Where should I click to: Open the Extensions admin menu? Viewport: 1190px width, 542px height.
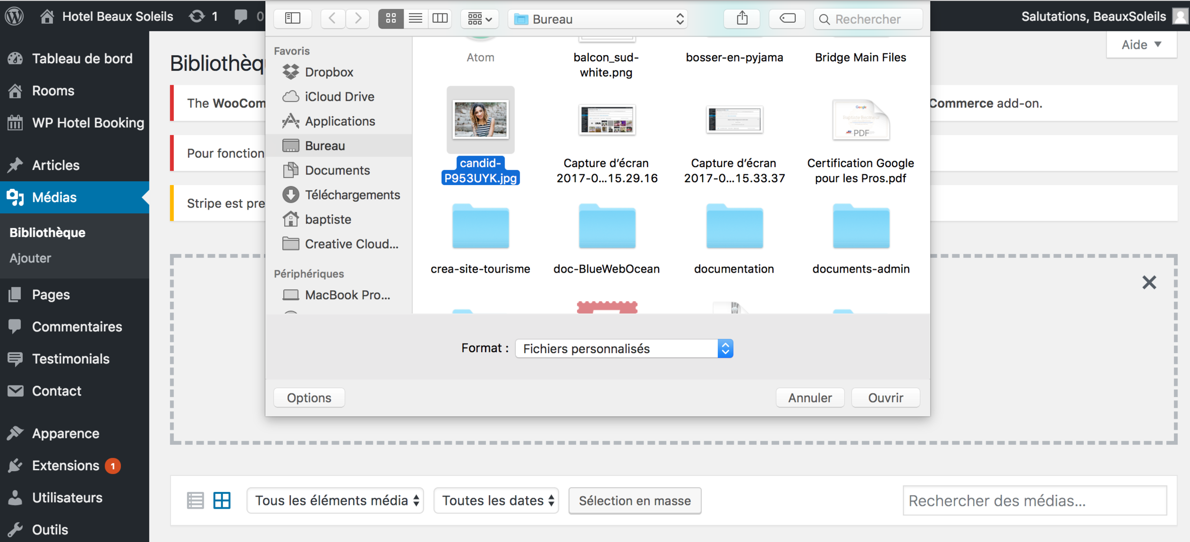pyautogui.click(x=65, y=465)
